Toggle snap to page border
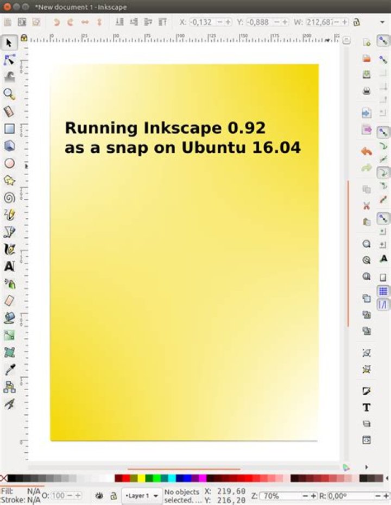The image size is (391, 505). [x=383, y=278]
